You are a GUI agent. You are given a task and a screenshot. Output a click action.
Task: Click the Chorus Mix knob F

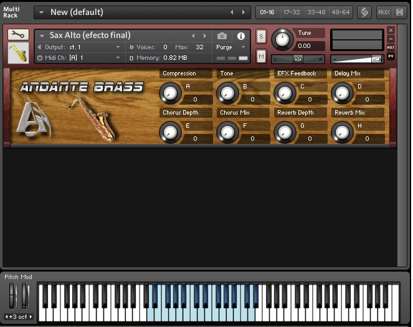[227, 132]
